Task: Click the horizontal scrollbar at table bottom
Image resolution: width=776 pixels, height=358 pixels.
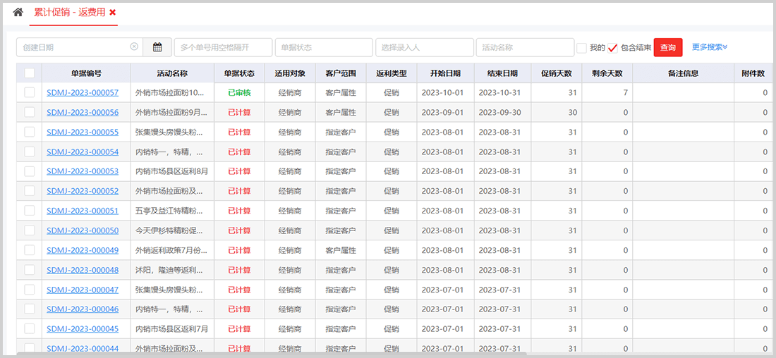Action: [x=282, y=353]
